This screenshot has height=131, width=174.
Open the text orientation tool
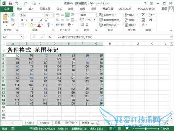(x=69, y=25)
